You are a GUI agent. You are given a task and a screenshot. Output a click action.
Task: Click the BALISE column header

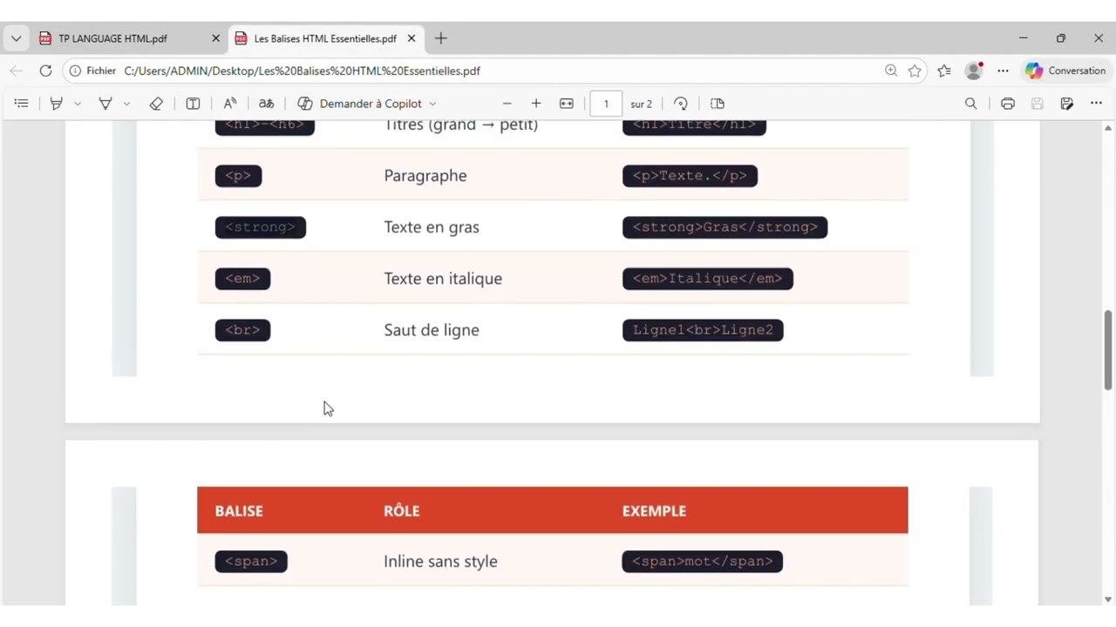click(239, 511)
